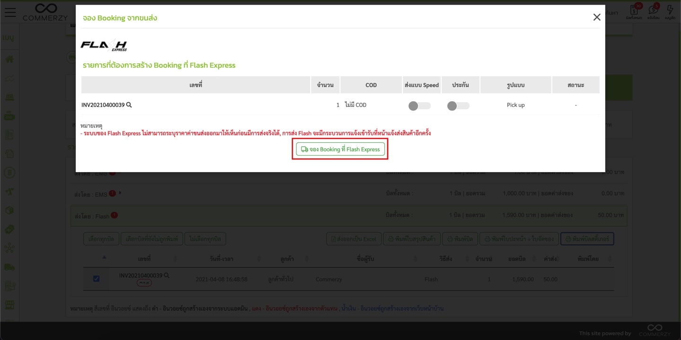
Task: Click the 'ส่งแบบ Speed' column header
Action: [422, 85]
